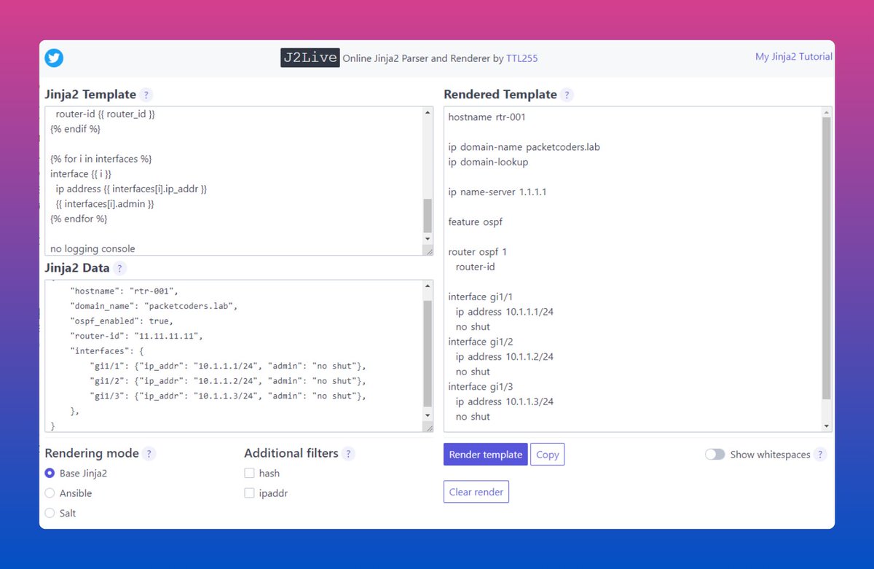The height and width of the screenshot is (569, 874).
Task: Click rendered line 'hostname rtr-001'
Action: 487,117
